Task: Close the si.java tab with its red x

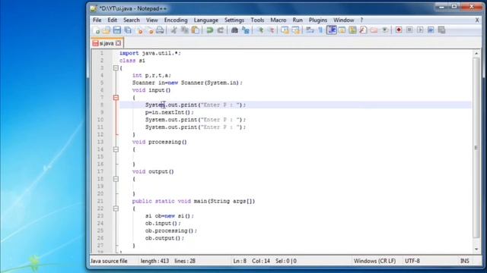Action: point(119,43)
